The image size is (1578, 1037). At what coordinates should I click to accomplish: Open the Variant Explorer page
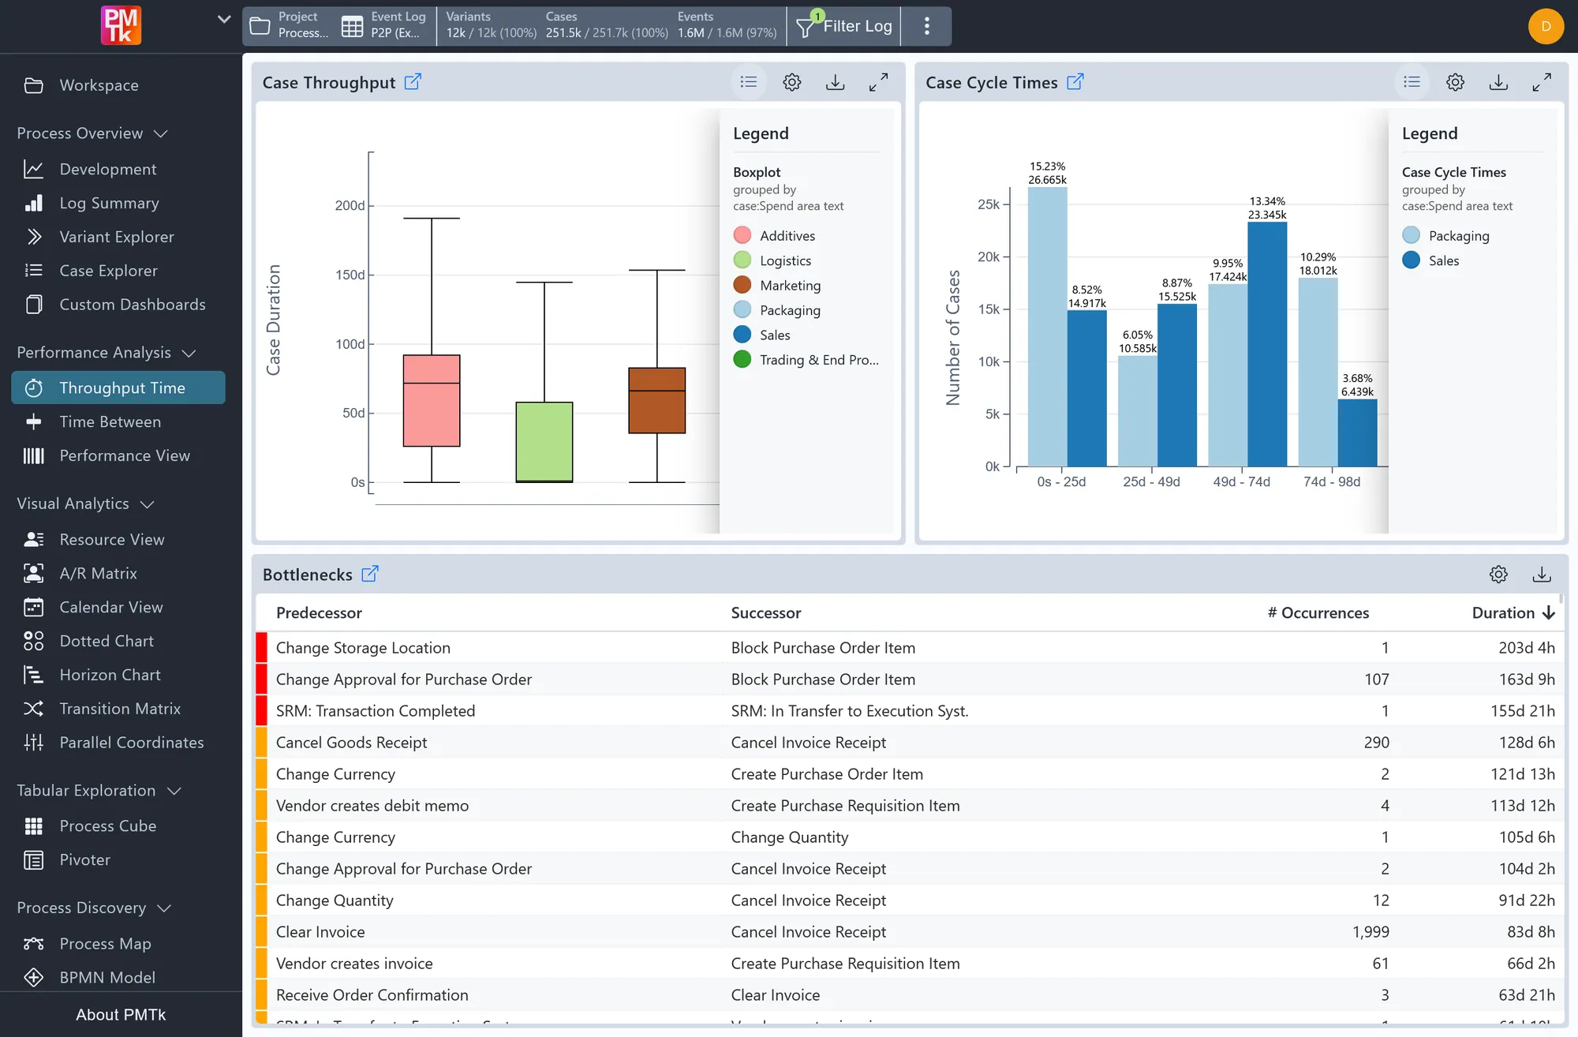point(118,237)
